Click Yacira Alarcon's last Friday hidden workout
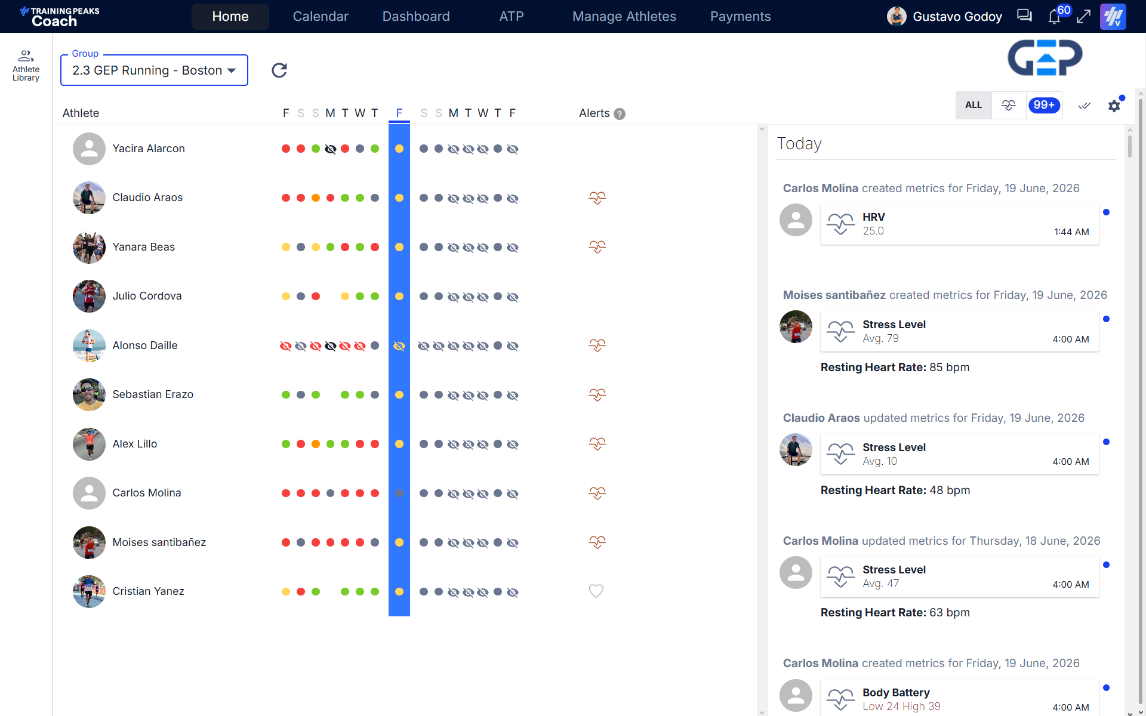1146x716 pixels. point(513,149)
